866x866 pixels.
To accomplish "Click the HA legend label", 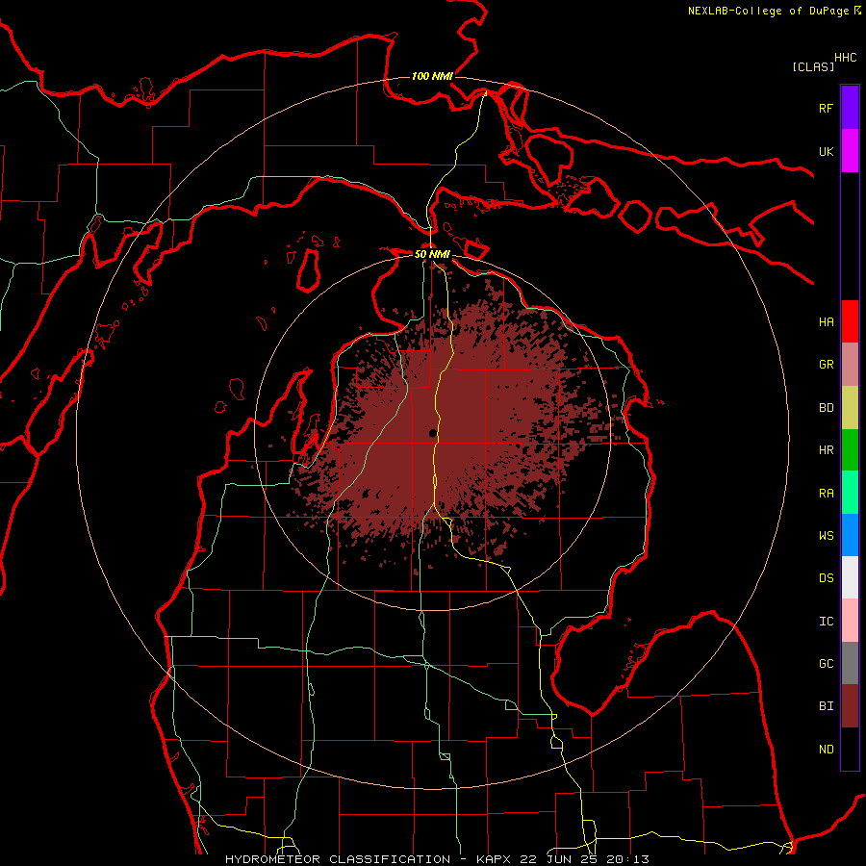I will click(827, 321).
